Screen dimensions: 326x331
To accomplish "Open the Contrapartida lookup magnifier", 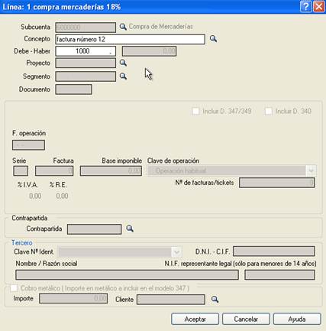I will 130,229.
